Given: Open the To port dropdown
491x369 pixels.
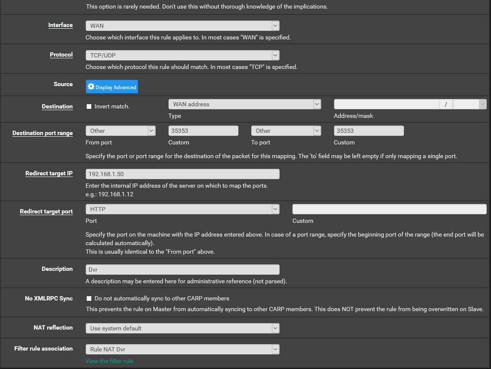Looking at the screenshot, I should click(x=286, y=131).
